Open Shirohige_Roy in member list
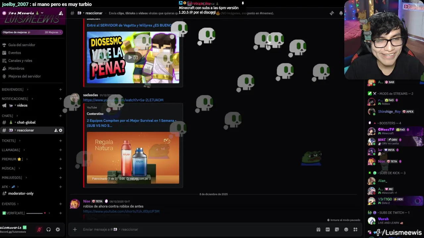 point(394,112)
